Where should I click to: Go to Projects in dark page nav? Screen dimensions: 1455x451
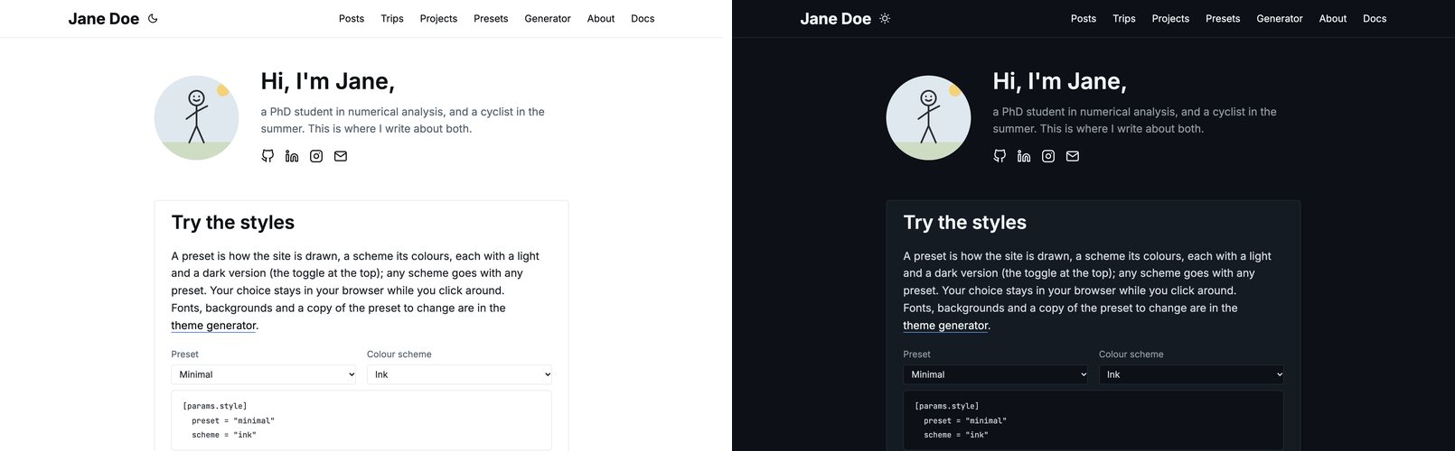(1170, 18)
